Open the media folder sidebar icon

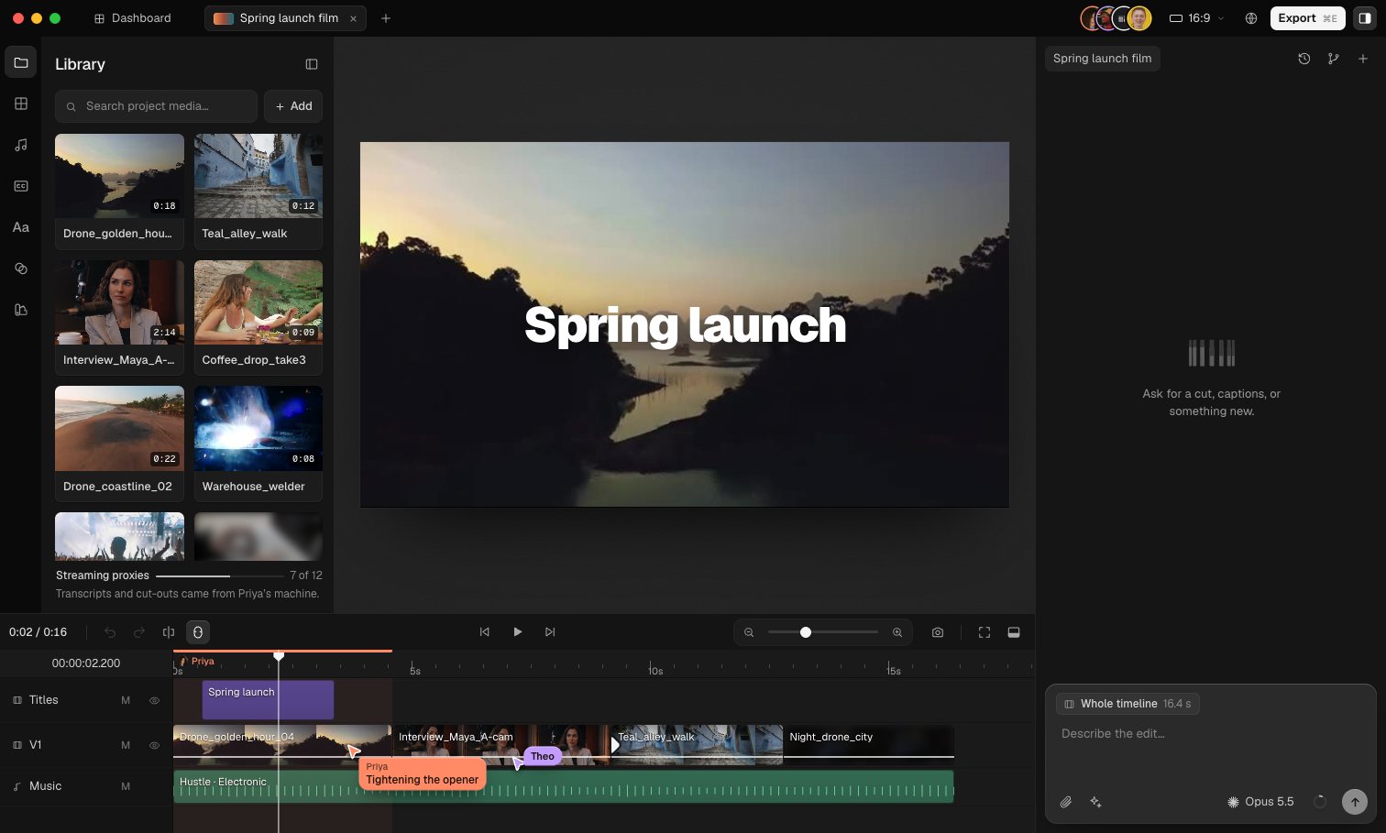(21, 62)
